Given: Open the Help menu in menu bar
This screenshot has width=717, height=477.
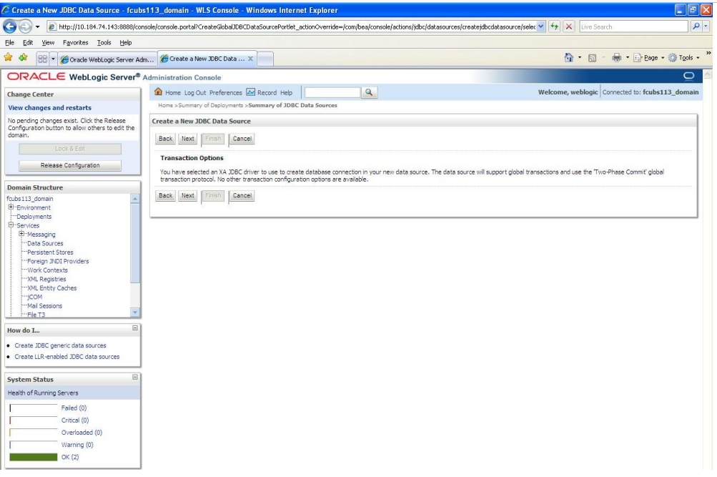Looking at the screenshot, I should pyautogui.click(x=126, y=42).
